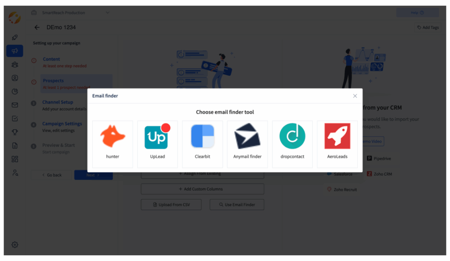Click the Go back button
The width and height of the screenshot is (450, 261).
pos(52,175)
